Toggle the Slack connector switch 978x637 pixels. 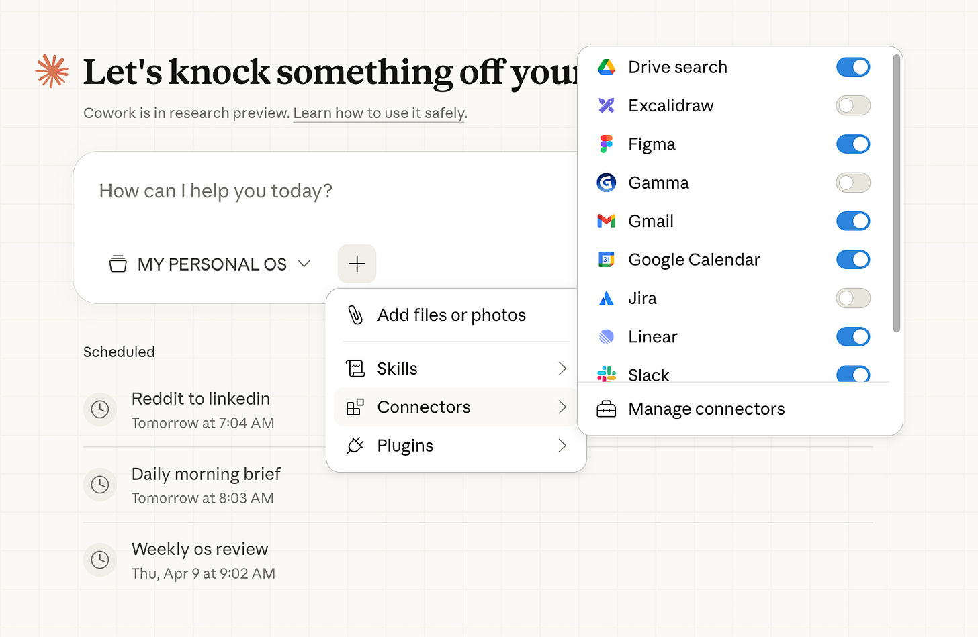853,374
